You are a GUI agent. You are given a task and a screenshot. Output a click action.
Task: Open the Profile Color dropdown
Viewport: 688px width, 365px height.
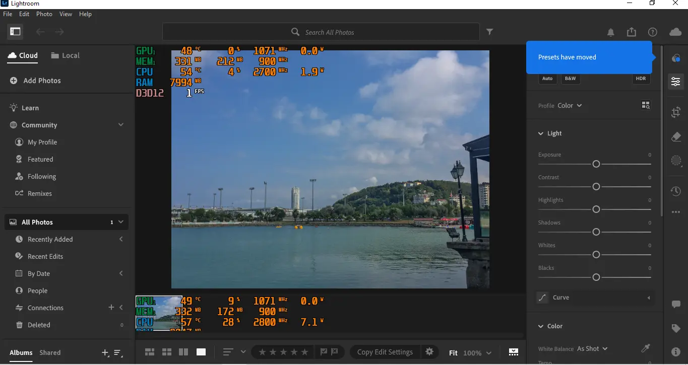[x=570, y=106]
